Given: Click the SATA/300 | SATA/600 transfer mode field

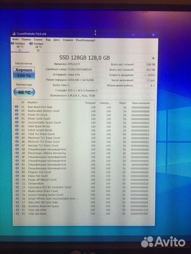Looking at the screenshot, I should 86,80.
